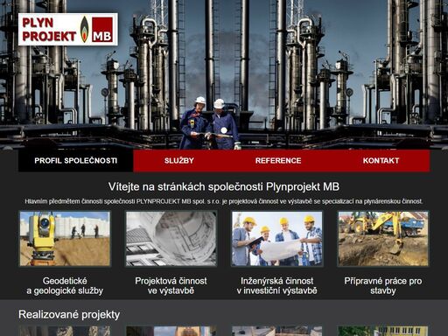The height and width of the screenshot is (336, 448).
Task: Click the excavator construction site thumbnail
Action: coord(383,239)
